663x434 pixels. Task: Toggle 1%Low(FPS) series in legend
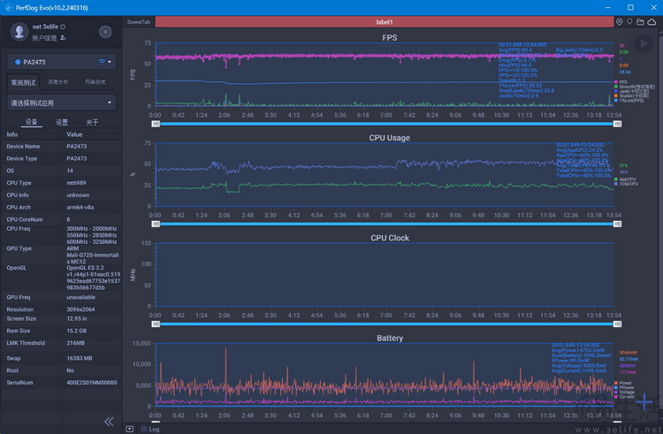click(x=629, y=100)
